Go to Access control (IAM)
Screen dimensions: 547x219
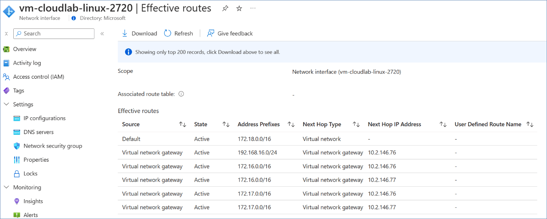click(38, 77)
